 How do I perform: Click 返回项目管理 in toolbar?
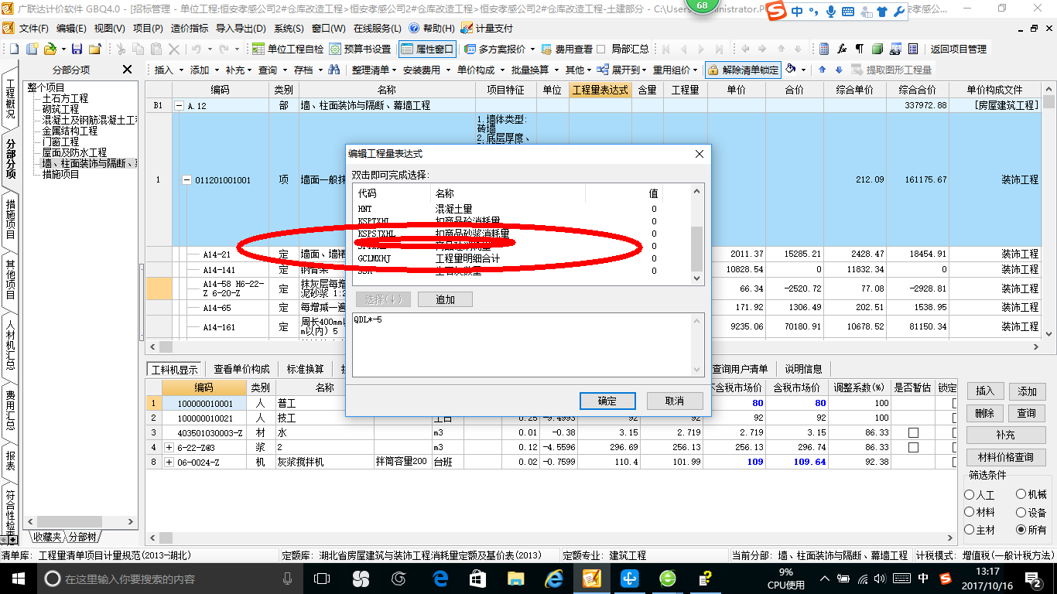coord(958,49)
